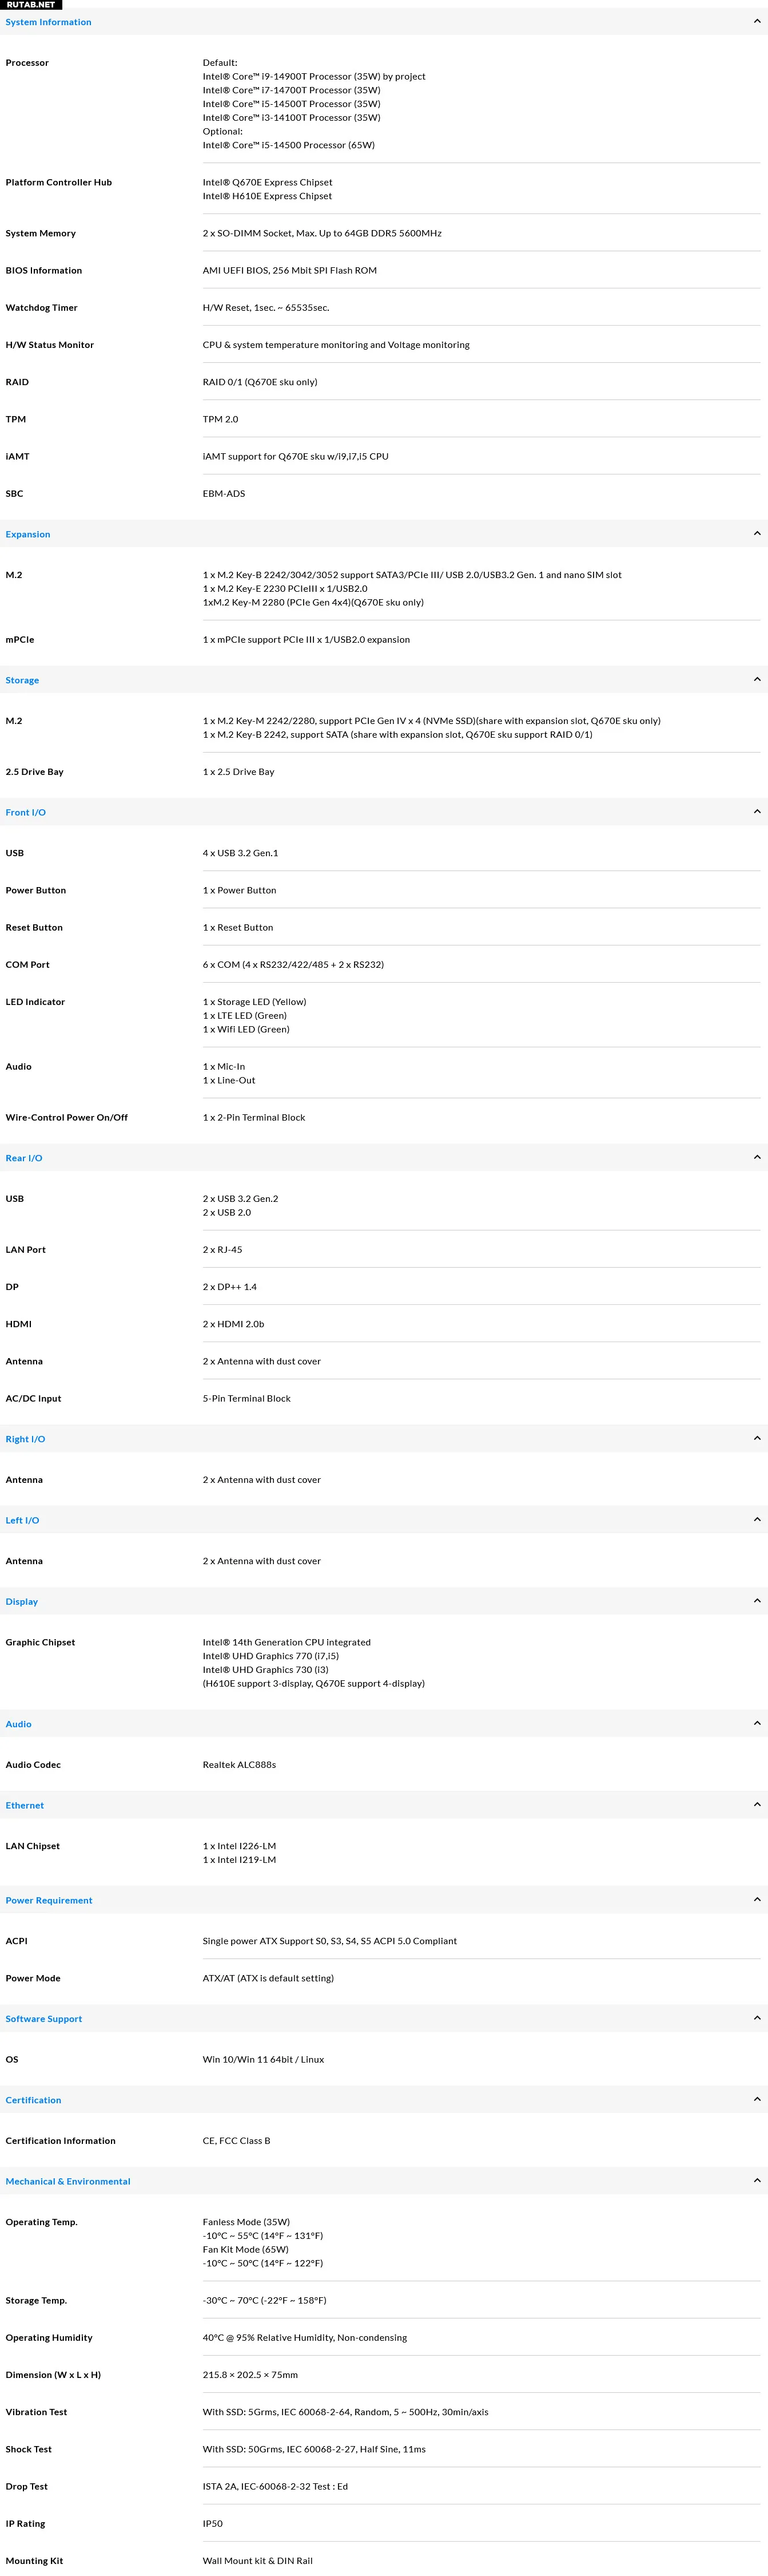The width and height of the screenshot is (768, 2576).
Task: Select '215.8 × 202.5 × 75mm' dimension value
Action: (250, 2375)
